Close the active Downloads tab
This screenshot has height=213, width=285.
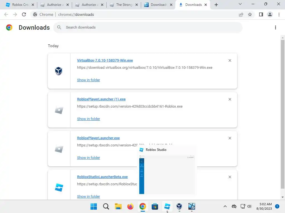click(206, 5)
